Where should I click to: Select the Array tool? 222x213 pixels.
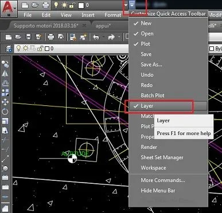(5, 92)
